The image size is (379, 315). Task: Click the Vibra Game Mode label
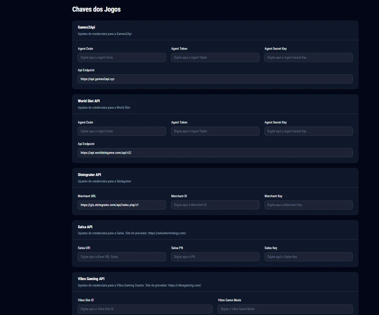point(230,300)
